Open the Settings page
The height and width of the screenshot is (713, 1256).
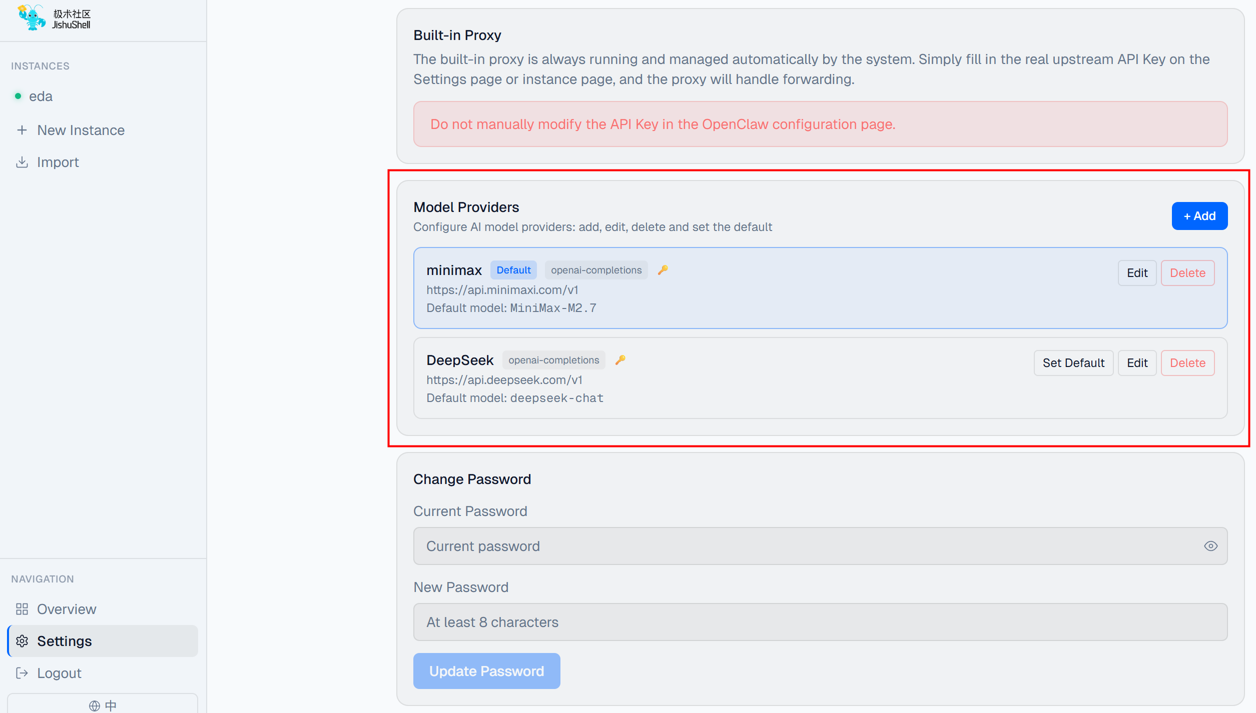click(x=103, y=641)
